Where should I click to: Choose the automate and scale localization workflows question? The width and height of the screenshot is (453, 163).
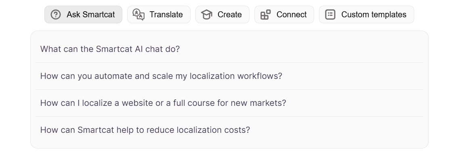(x=229, y=76)
